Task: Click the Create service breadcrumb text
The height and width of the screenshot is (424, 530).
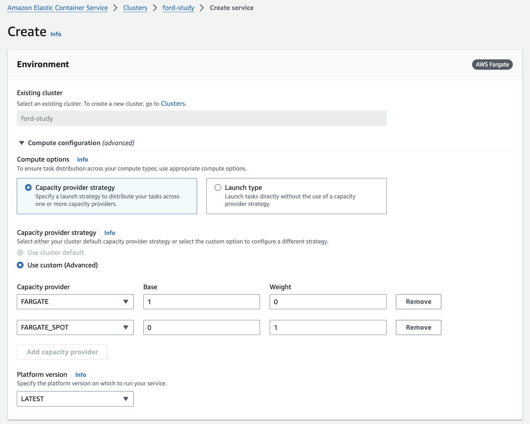Action: point(232,8)
